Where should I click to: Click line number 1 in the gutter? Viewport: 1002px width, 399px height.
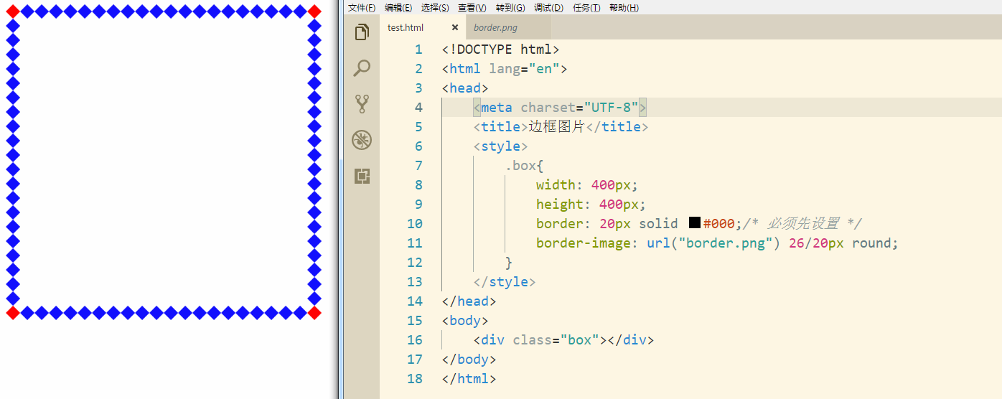(419, 50)
